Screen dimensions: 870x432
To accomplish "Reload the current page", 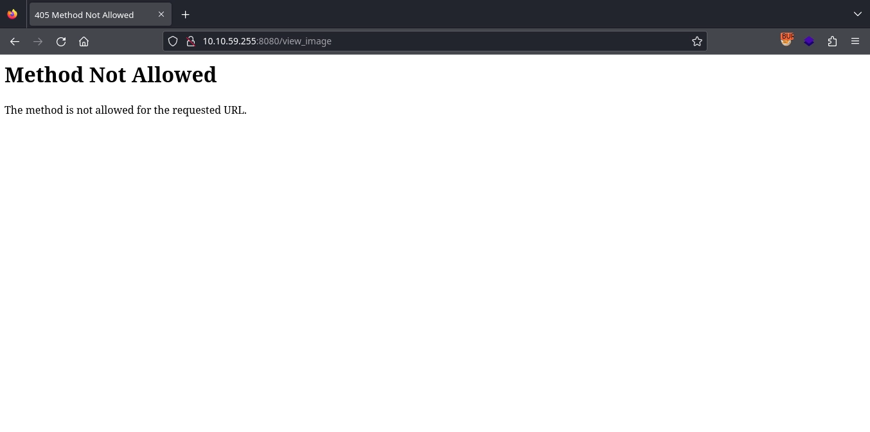I will [61, 41].
